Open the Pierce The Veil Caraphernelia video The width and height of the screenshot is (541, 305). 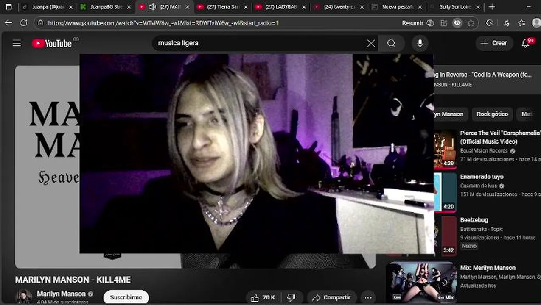(500, 137)
